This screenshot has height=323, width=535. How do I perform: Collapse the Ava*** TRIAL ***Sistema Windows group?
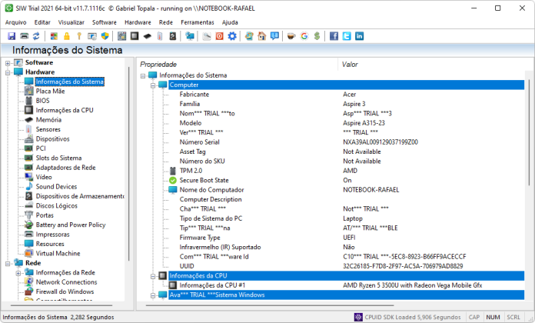(x=153, y=295)
